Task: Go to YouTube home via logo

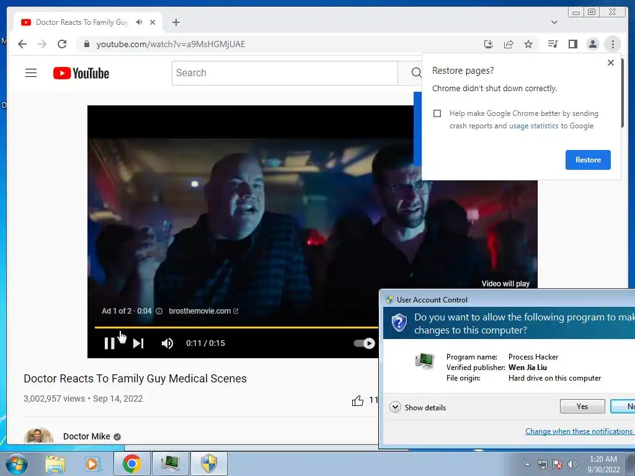Action: click(x=81, y=73)
